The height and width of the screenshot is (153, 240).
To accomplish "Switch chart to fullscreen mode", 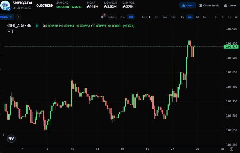I will pyautogui.click(x=236, y=17).
